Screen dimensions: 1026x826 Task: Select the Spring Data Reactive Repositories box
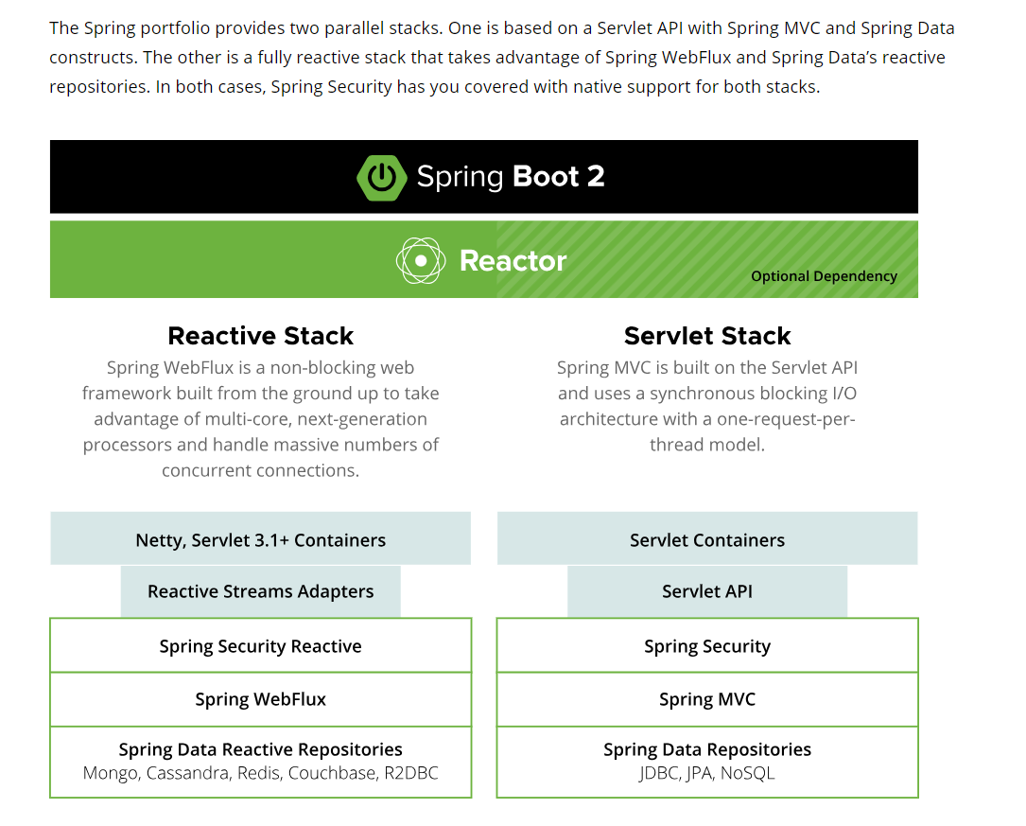coord(260,761)
